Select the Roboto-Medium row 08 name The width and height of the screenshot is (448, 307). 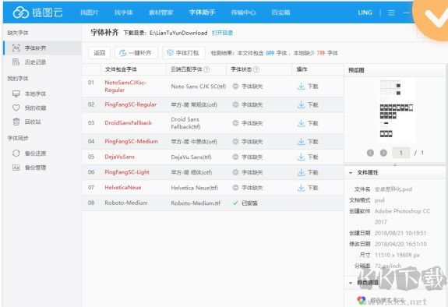click(126, 203)
